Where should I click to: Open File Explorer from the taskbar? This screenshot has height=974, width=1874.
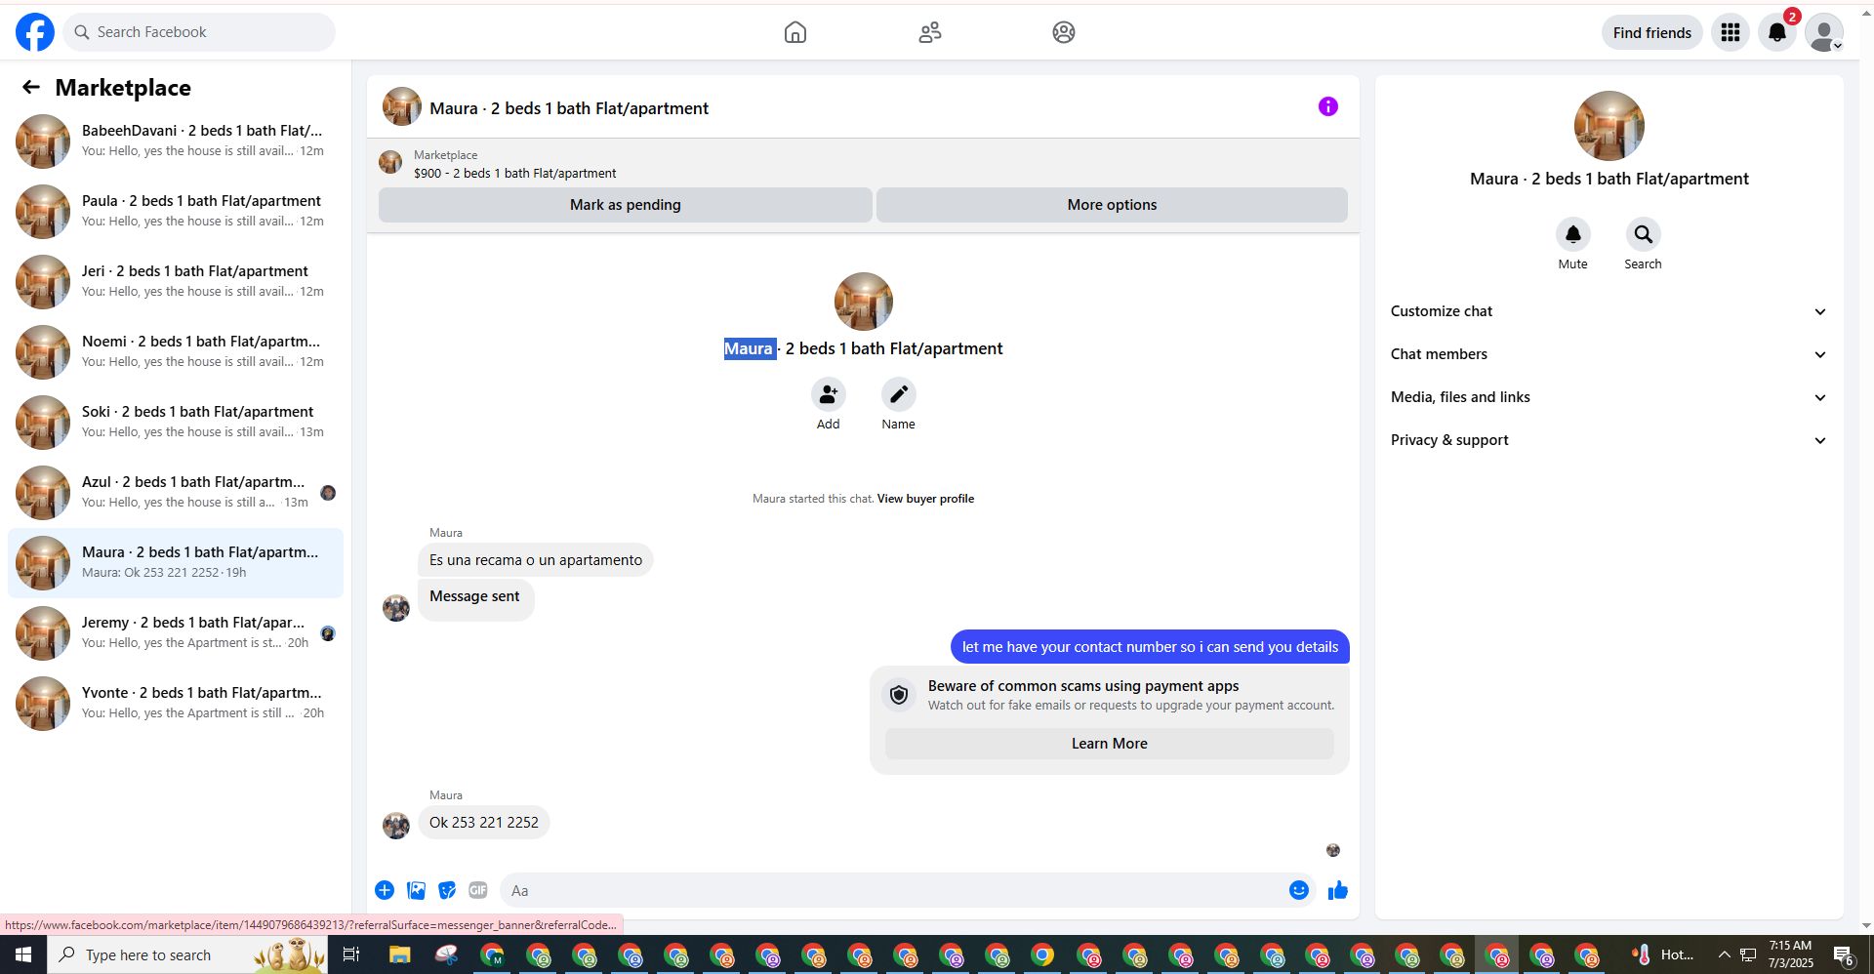pos(400,954)
